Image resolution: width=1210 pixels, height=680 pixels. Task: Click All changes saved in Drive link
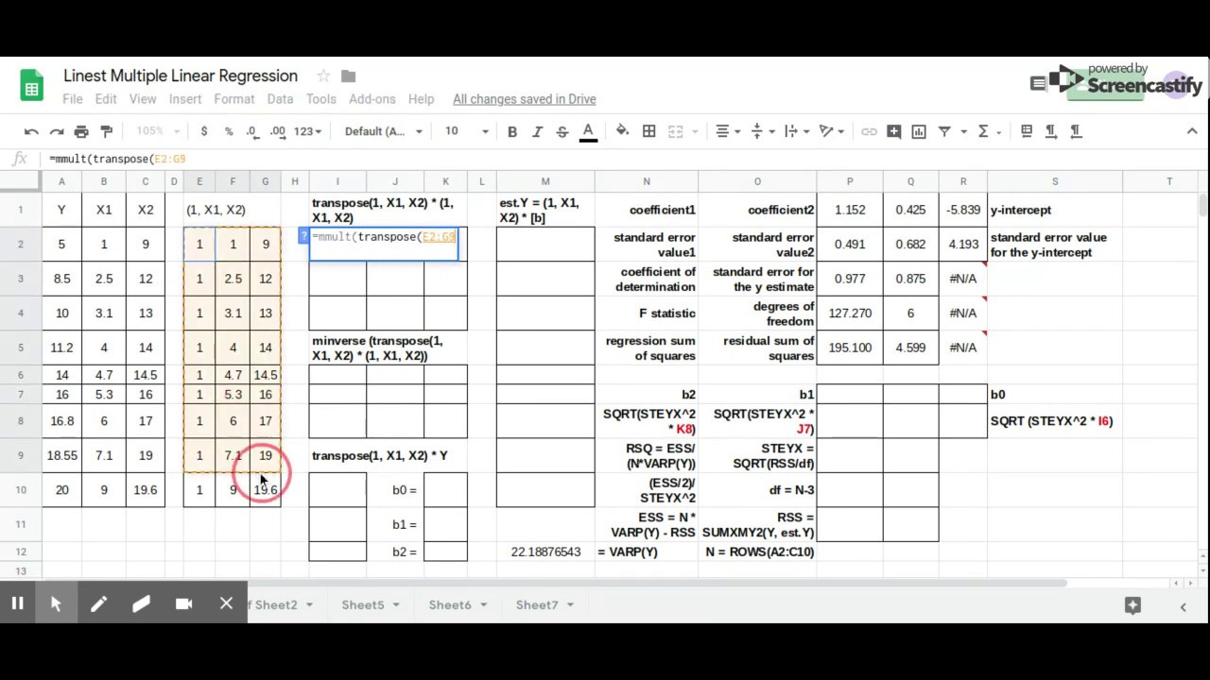pos(525,99)
